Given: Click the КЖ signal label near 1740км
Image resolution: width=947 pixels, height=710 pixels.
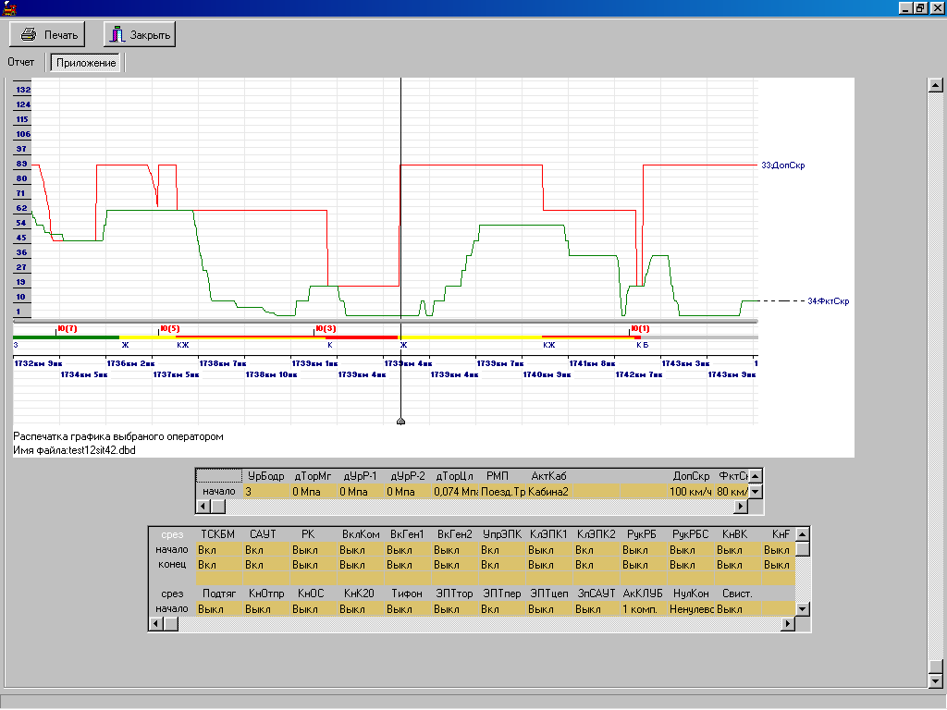Looking at the screenshot, I should click(549, 345).
